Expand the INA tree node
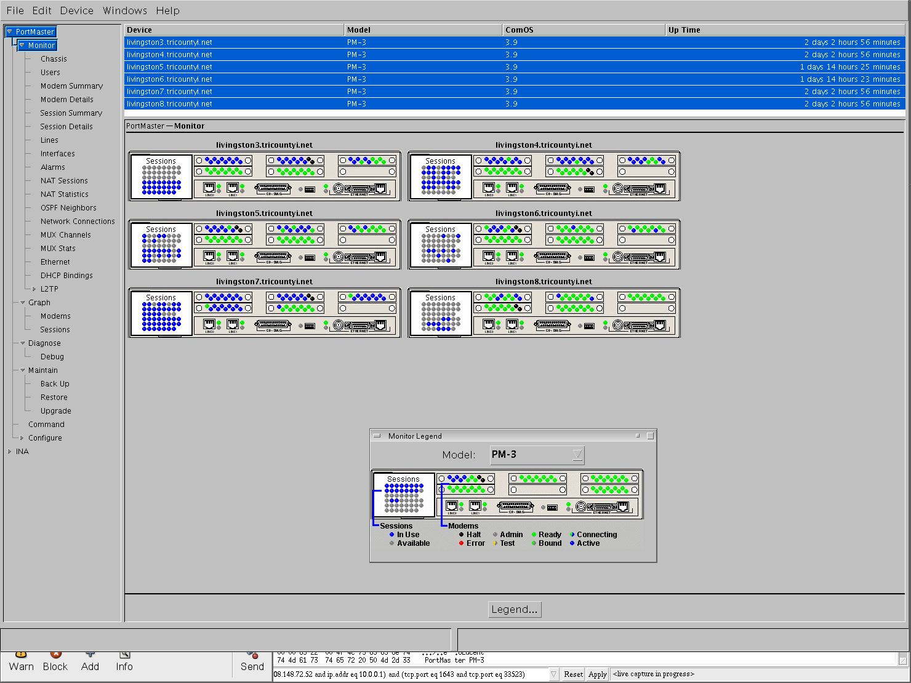Screen dimensions: 911x683 coord(9,452)
